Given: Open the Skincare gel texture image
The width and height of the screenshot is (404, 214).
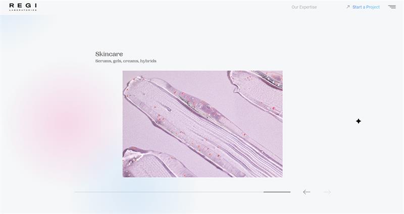Looking at the screenshot, I should [203, 124].
